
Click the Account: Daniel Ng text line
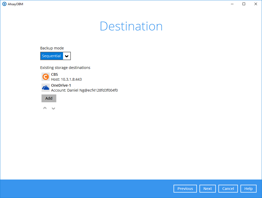coord(84,90)
